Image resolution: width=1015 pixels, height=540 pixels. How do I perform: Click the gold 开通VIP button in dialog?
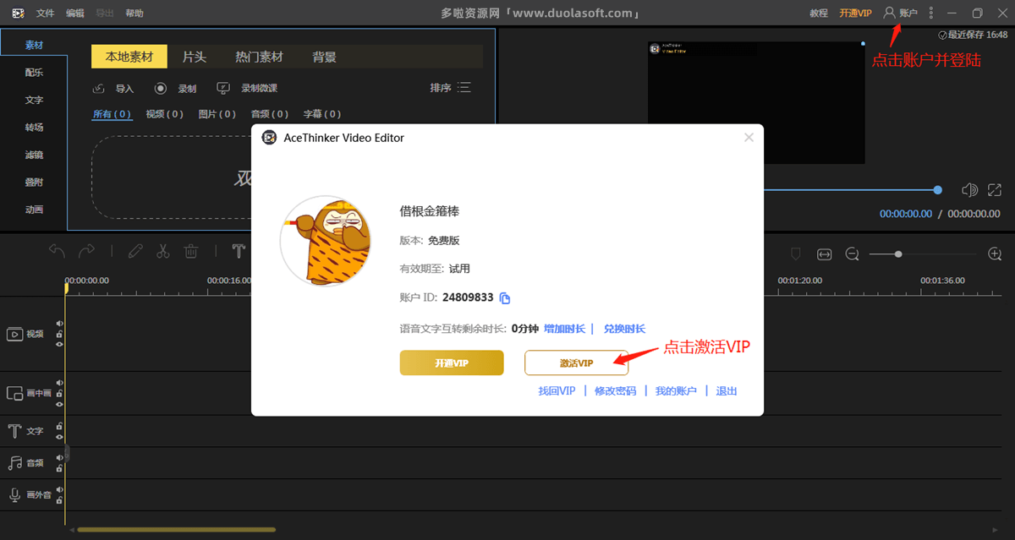pos(452,363)
